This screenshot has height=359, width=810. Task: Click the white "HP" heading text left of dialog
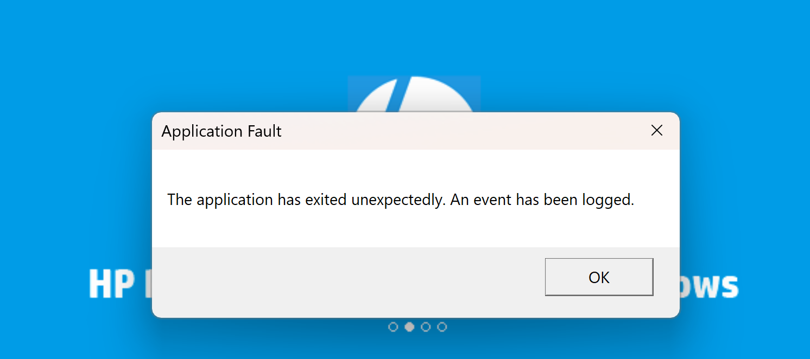pyautogui.click(x=112, y=284)
